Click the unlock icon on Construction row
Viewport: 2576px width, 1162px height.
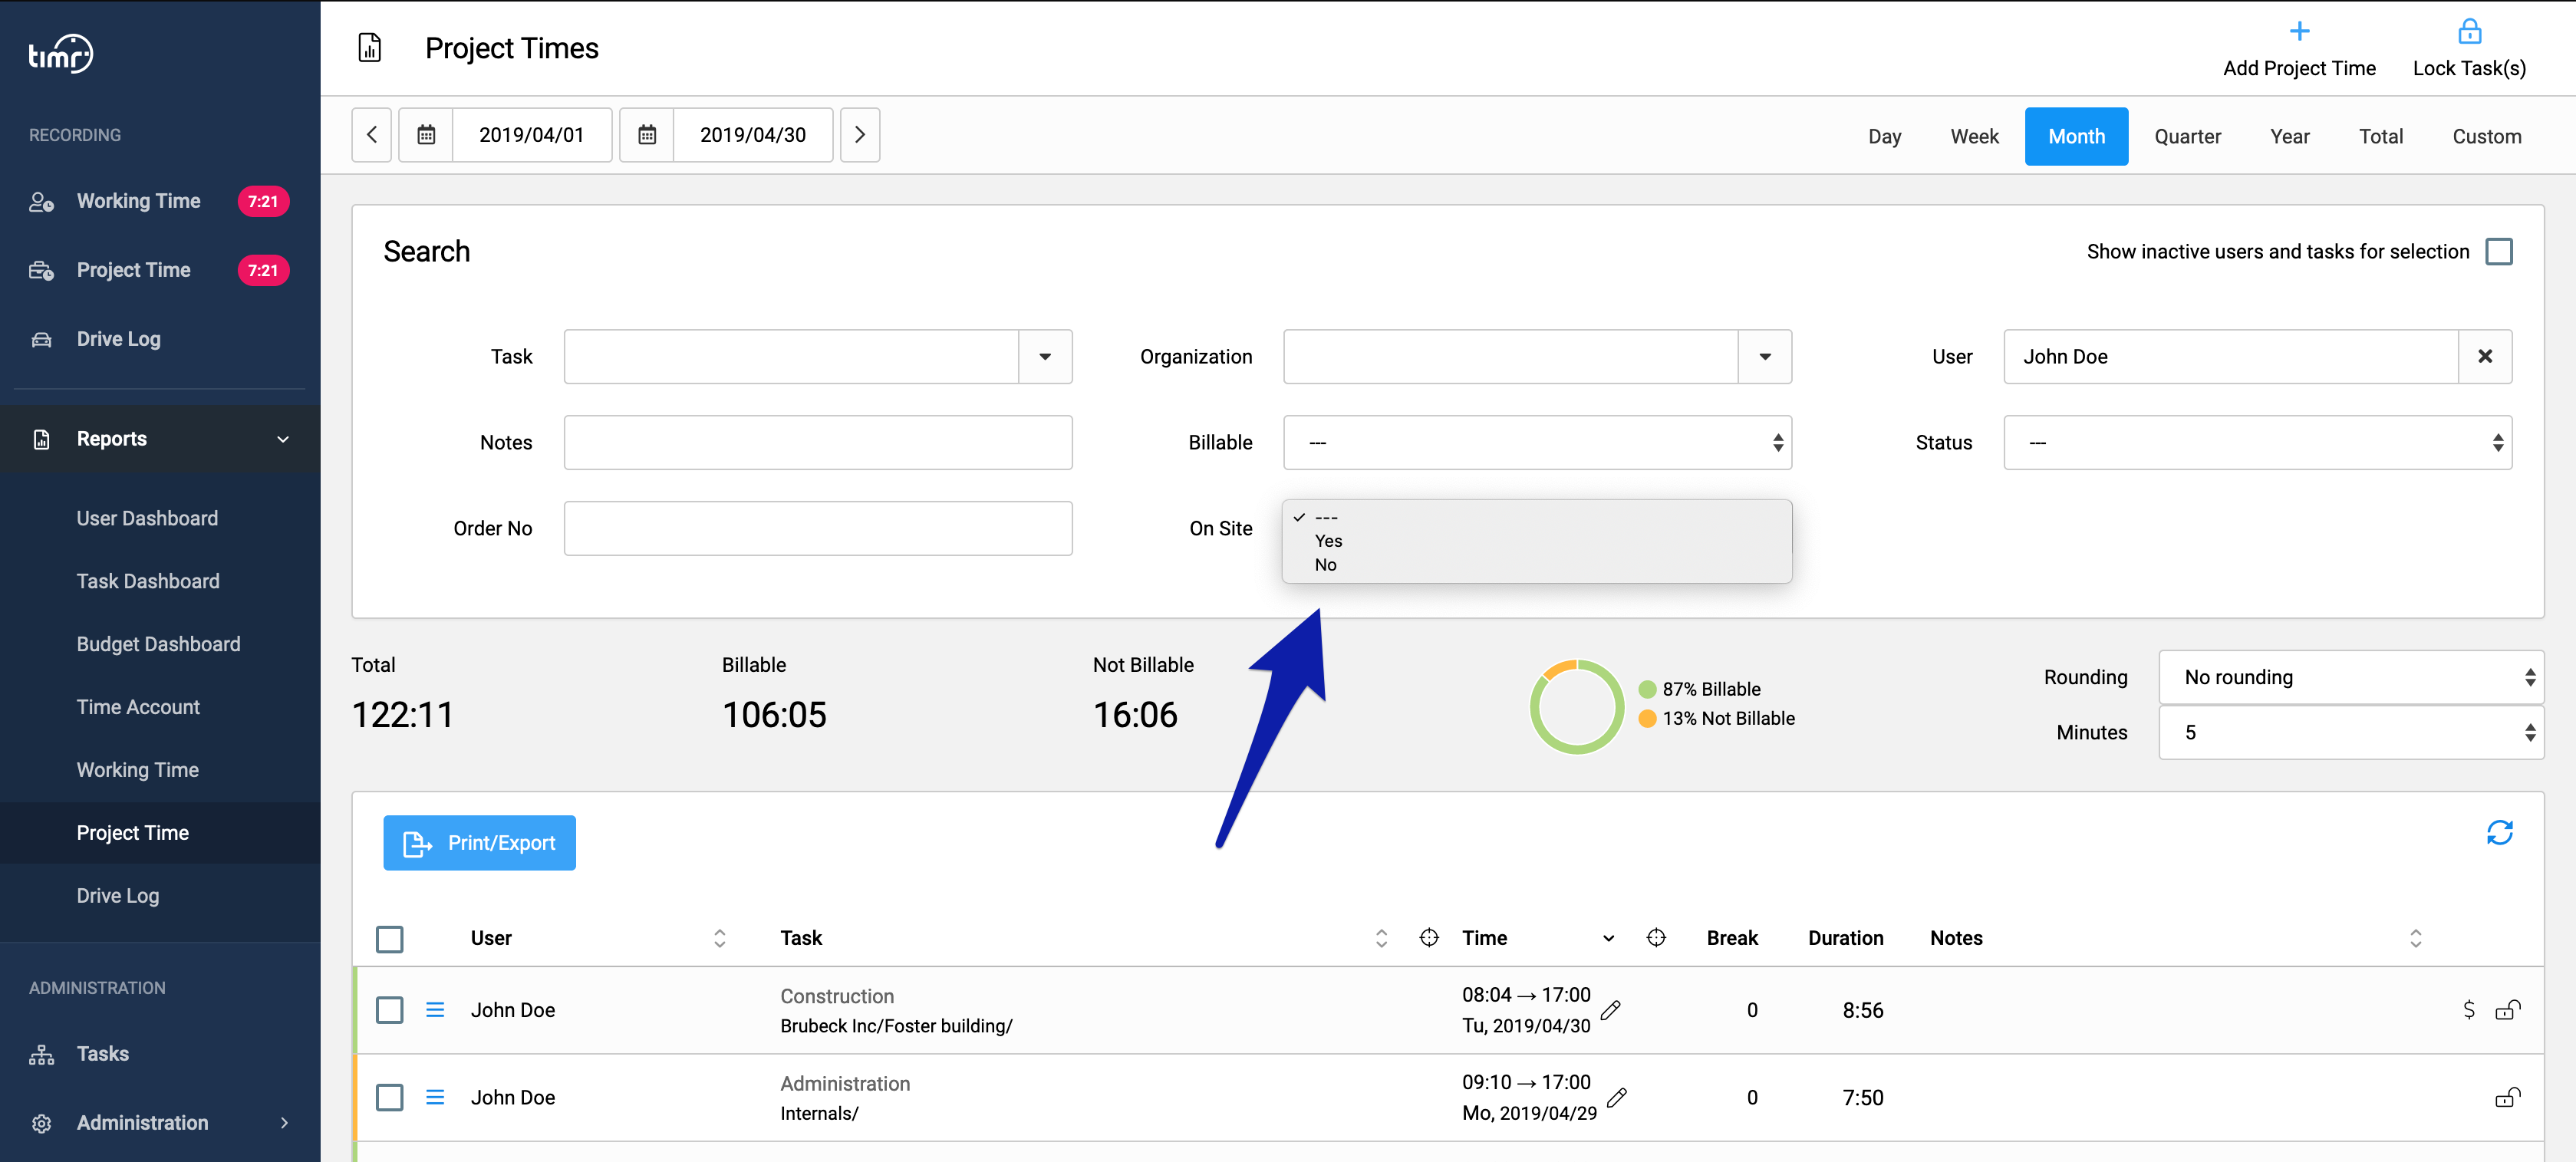(x=2507, y=1009)
